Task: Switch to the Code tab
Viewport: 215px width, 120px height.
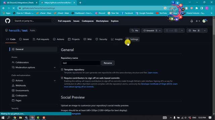Action: point(11,39)
